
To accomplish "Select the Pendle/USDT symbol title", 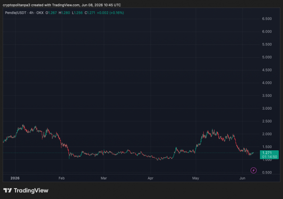I will [x=16, y=13].
